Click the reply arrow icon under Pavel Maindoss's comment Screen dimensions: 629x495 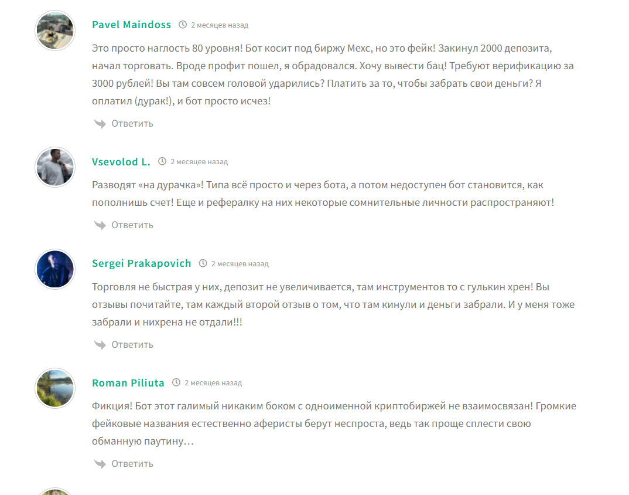coord(100,123)
